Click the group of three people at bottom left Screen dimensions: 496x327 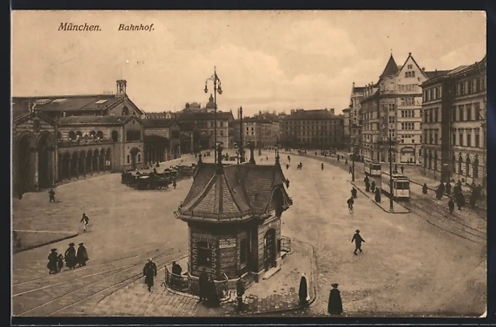[68, 258]
